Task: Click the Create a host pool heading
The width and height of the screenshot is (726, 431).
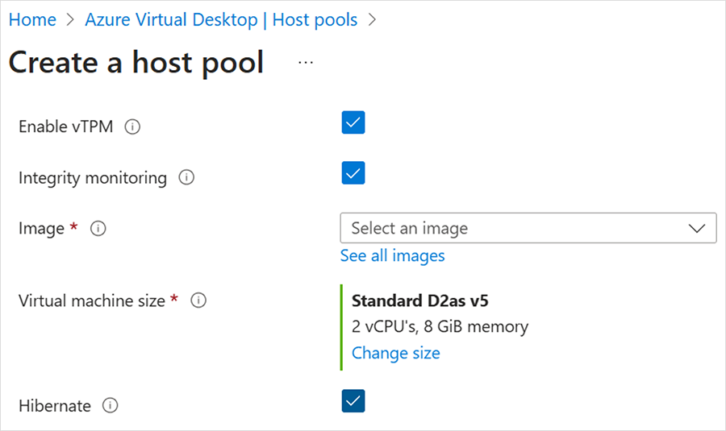Action: [x=136, y=62]
